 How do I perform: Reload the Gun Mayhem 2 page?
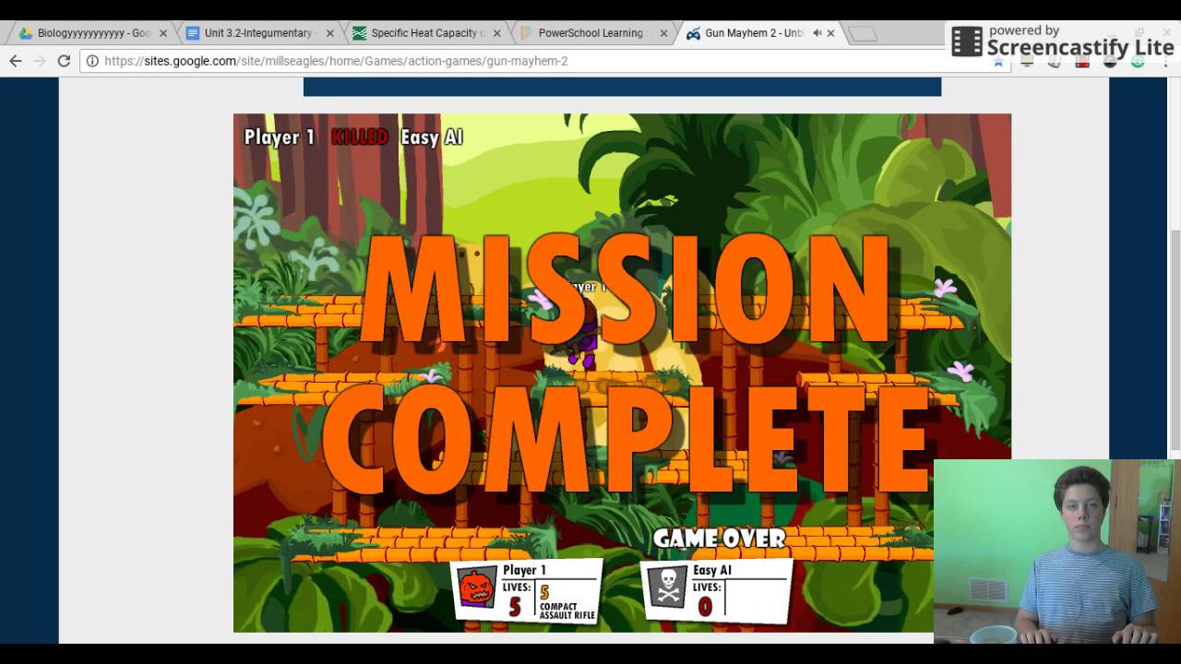coord(64,61)
